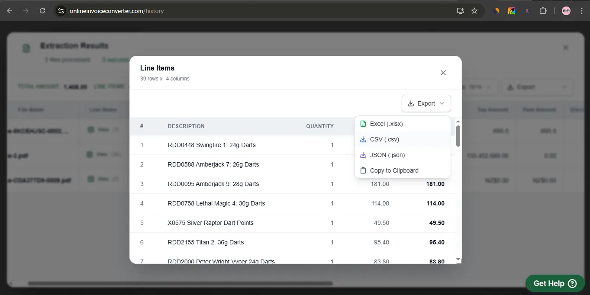Go forward in browser history
590x295 pixels.
point(26,11)
